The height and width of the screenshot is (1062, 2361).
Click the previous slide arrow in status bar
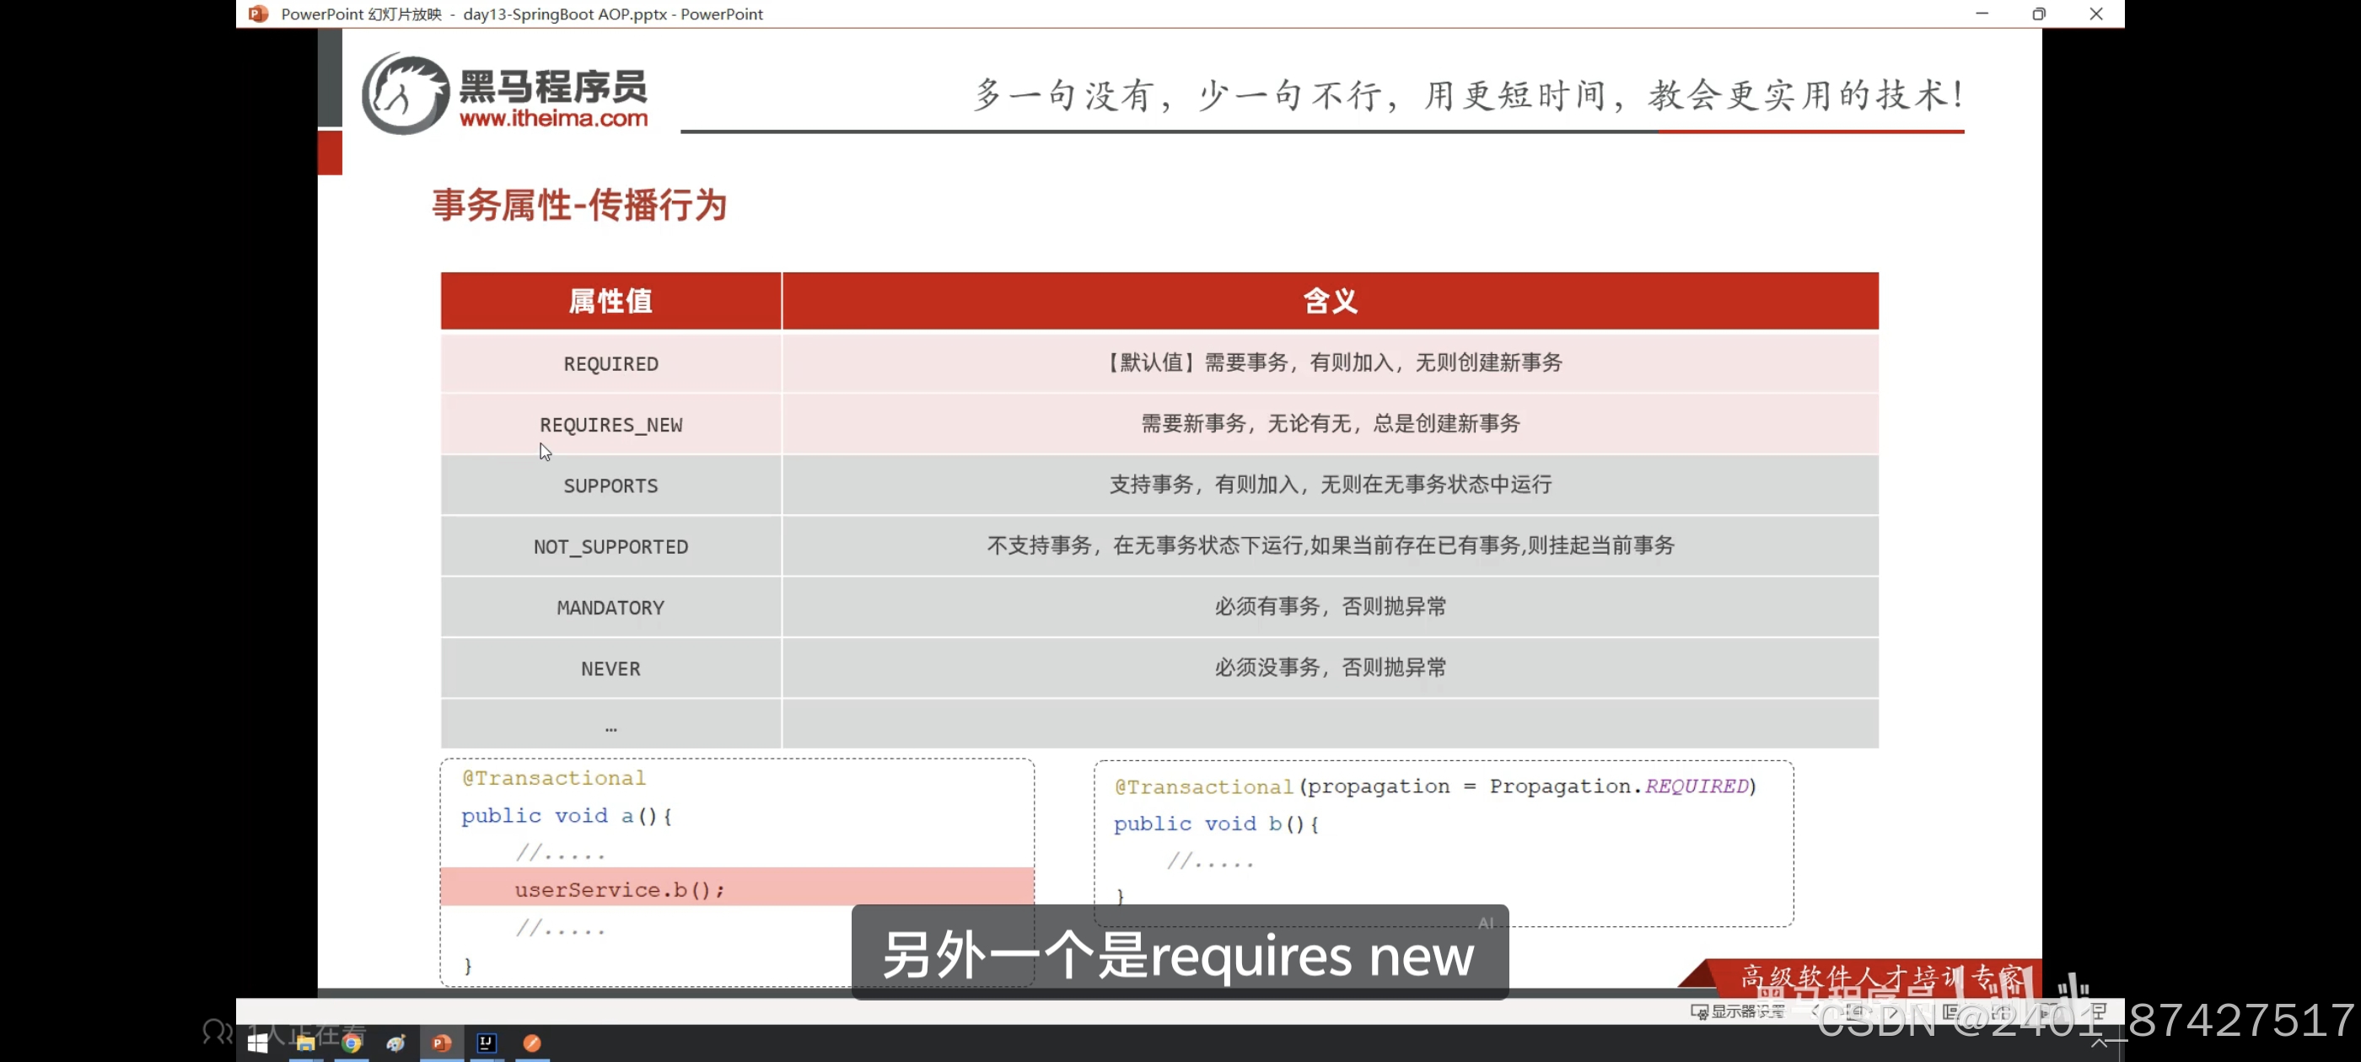(x=1815, y=1011)
